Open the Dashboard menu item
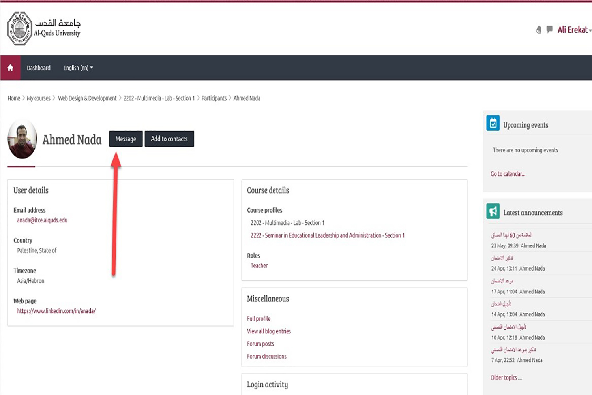Viewport: 592px width, 395px height. click(39, 68)
